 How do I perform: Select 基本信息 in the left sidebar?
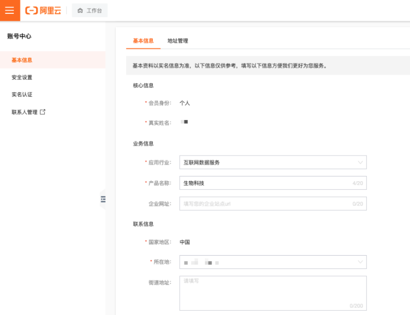[22, 60]
